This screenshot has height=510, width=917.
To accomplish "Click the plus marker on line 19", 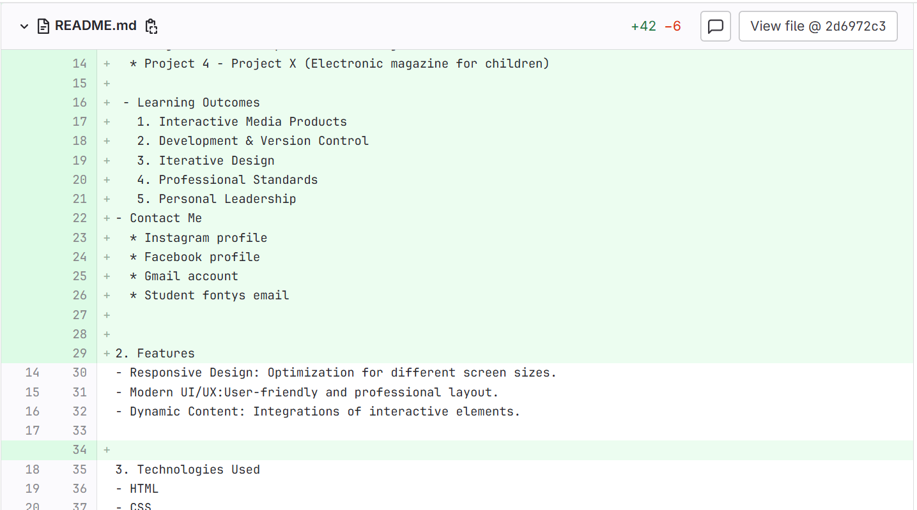I will point(107,160).
